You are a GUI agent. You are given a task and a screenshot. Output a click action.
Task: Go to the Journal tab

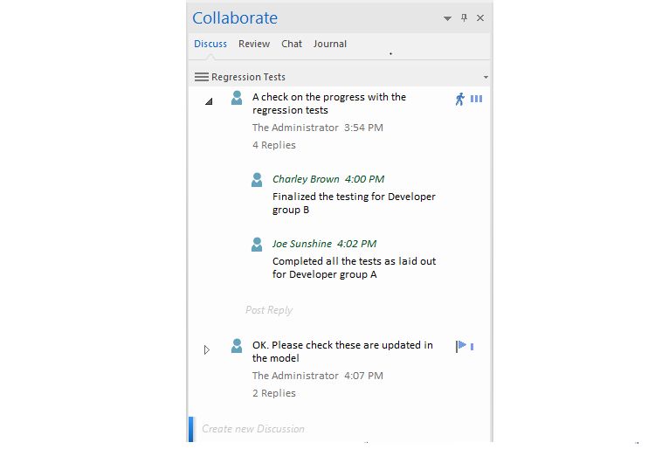330,44
